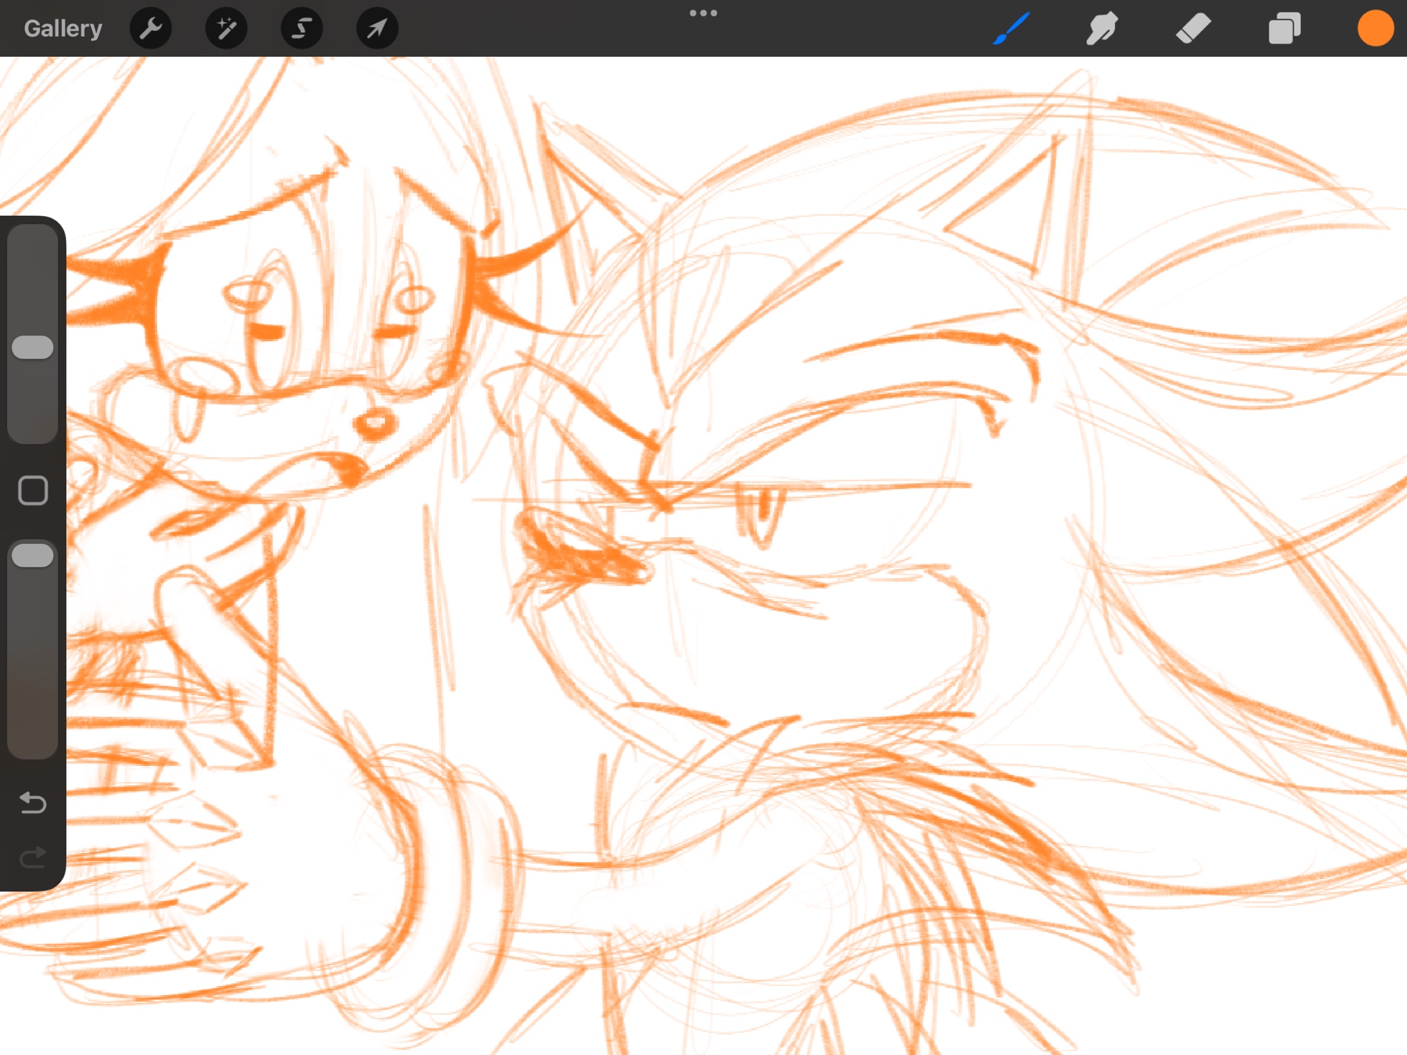1407x1055 pixels.
Task: Tap the three-dot multitasking menu
Action: [703, 13]
